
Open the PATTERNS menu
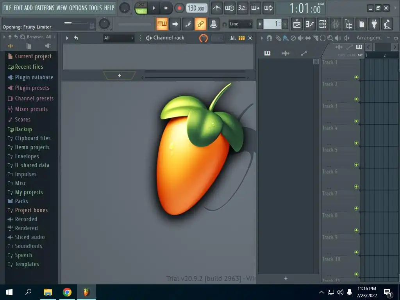[x=45, y=8]
